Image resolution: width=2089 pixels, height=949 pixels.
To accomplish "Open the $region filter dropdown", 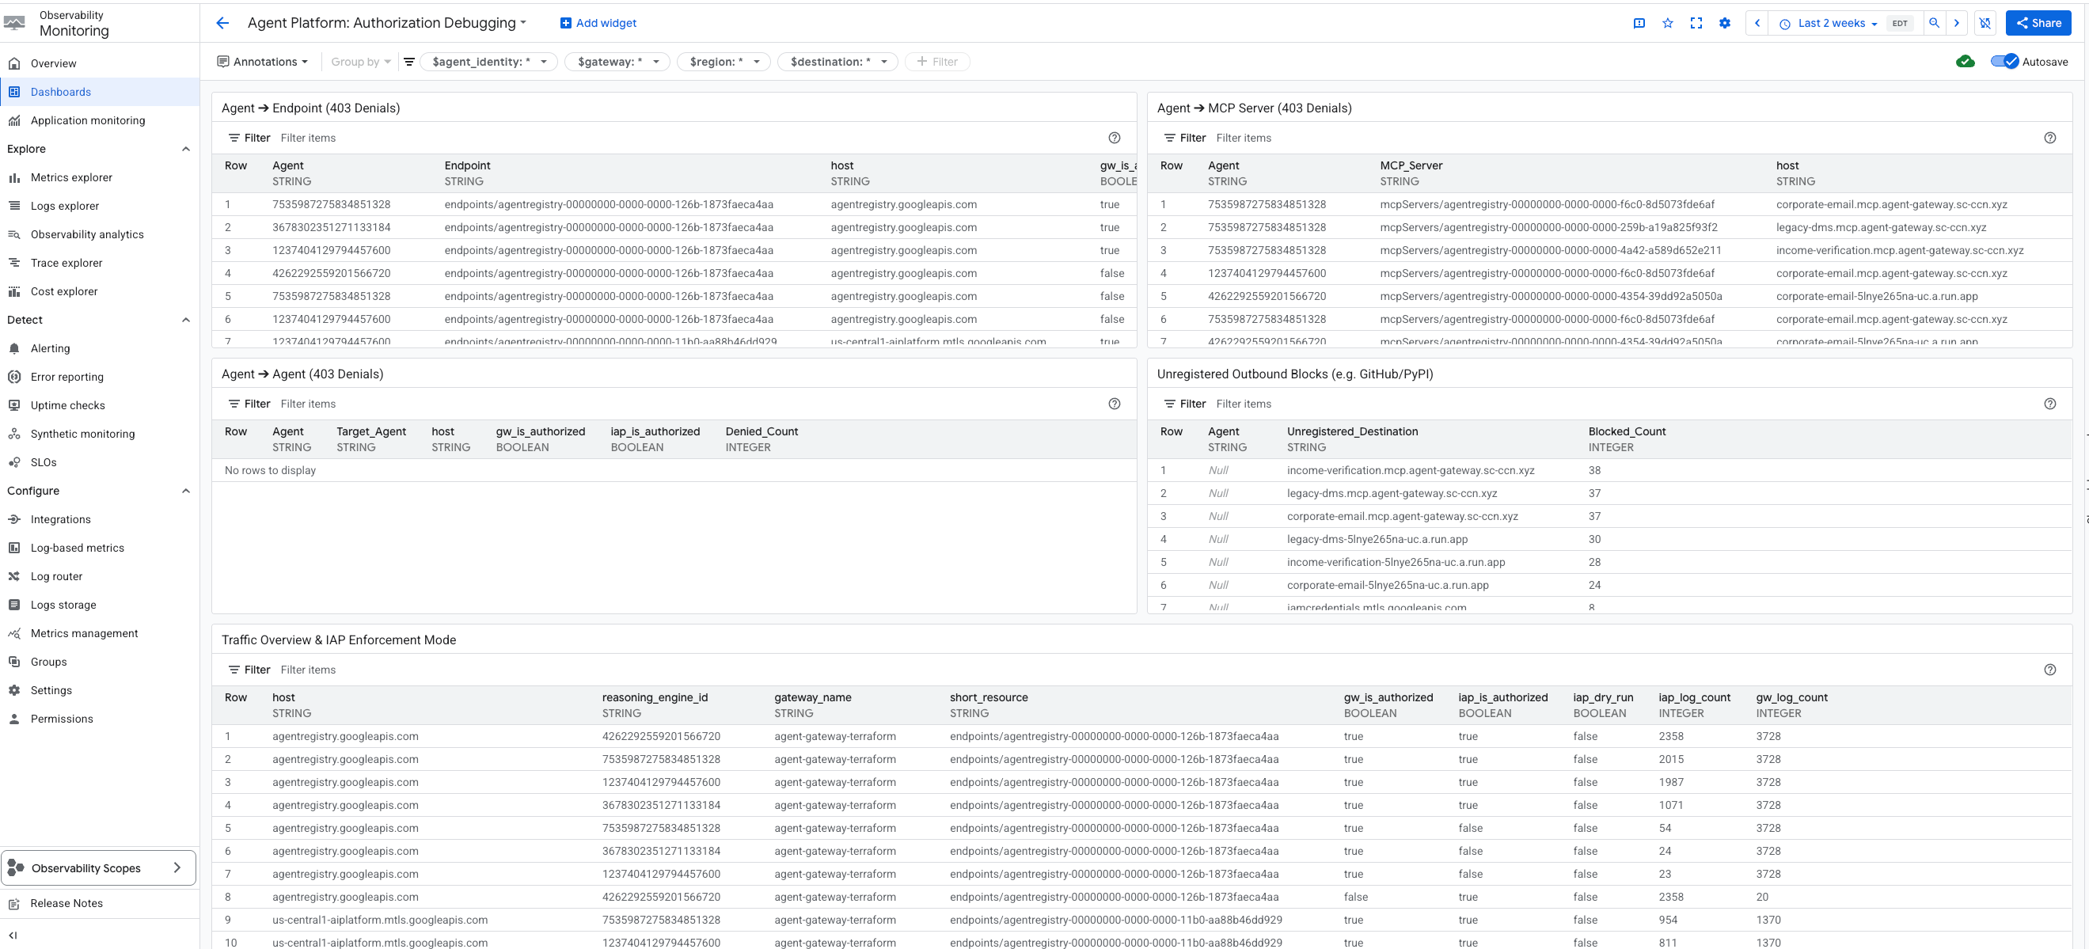I will [724, 62].
